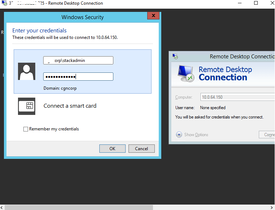
Task: Click the smart card icon
Action: (27, 106)
